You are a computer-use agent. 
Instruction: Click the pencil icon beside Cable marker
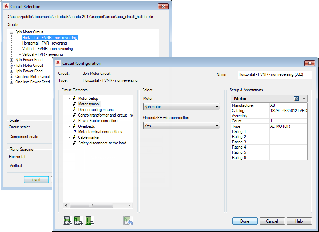click(x=75, y=137)
